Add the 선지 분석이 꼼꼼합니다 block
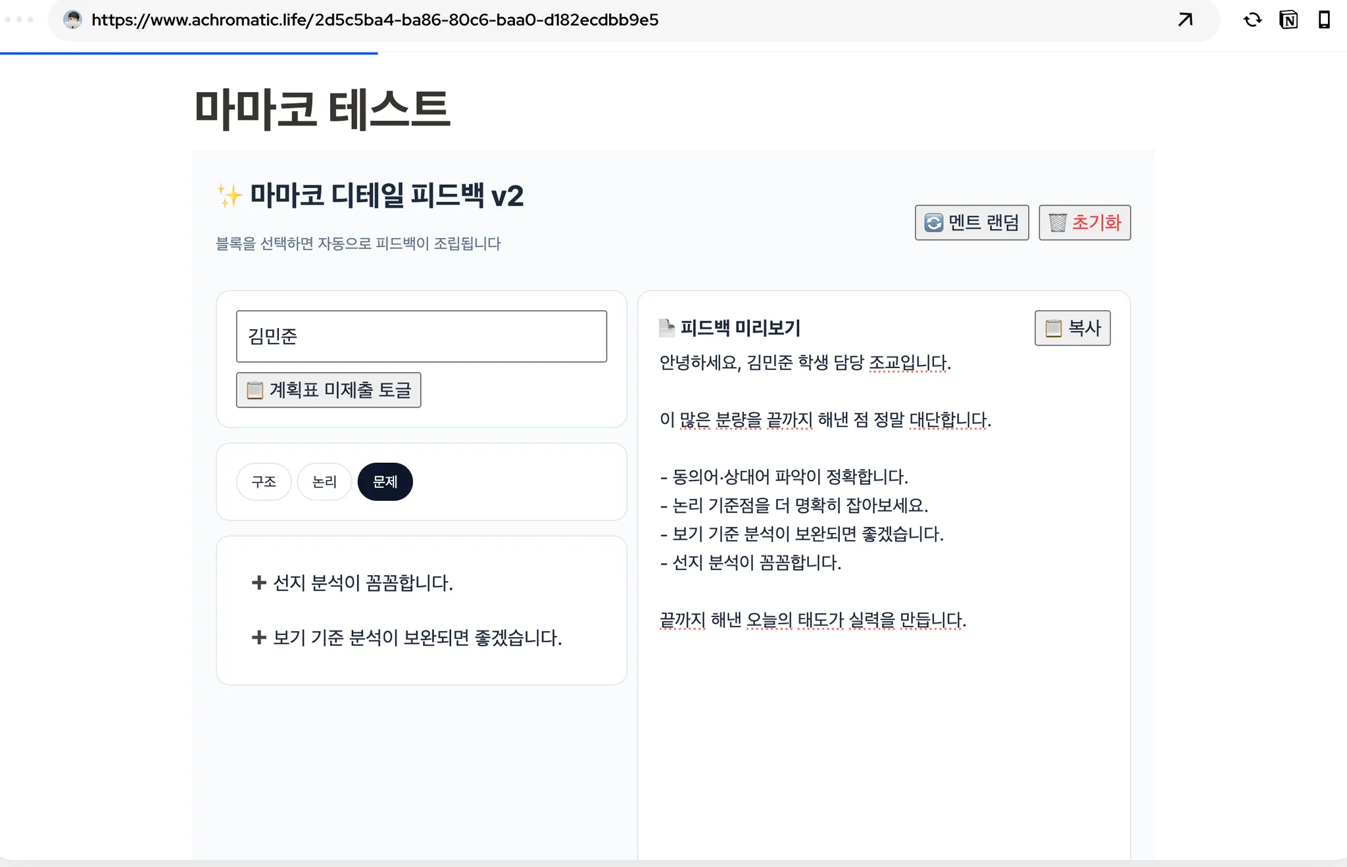This screenshot has height=867, width=1347. (353, 582)
